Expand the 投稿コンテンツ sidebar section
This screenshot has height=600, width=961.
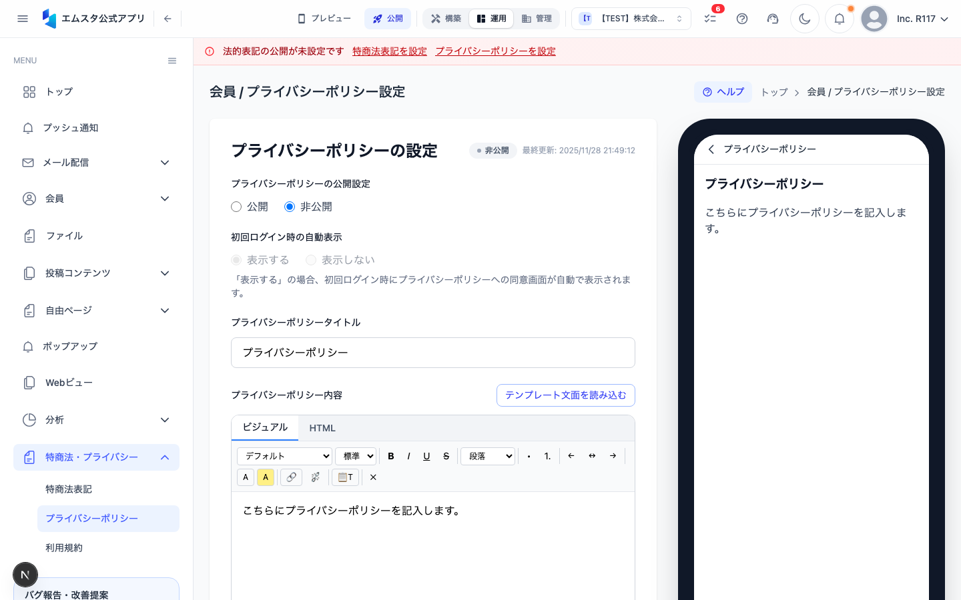point(96,273)
